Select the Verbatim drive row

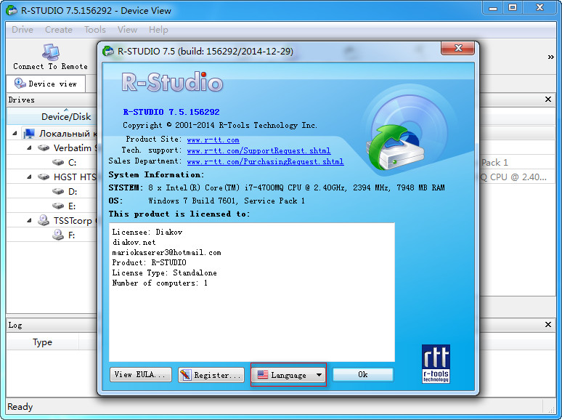(52, 148)
